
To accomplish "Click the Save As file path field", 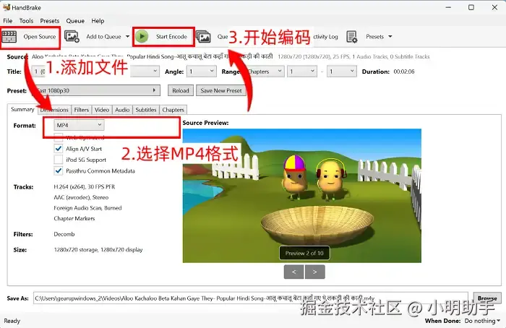I will coord(251,298).
